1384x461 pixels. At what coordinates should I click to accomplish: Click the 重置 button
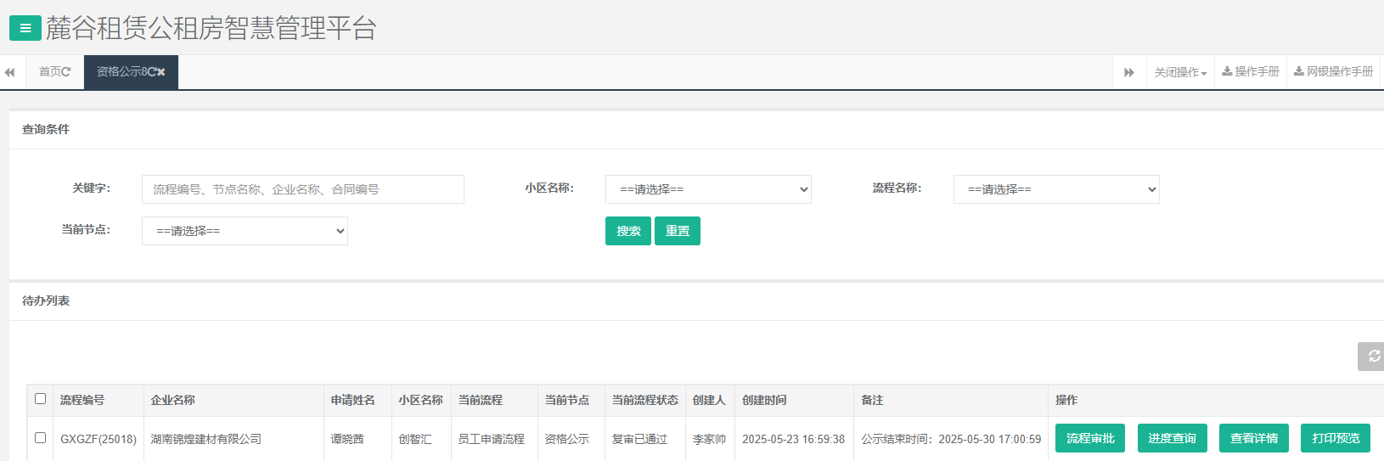point(677,231)
